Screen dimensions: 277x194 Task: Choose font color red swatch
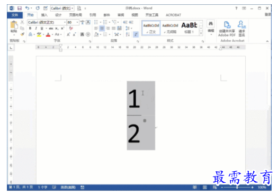click(x=48, y=34)
